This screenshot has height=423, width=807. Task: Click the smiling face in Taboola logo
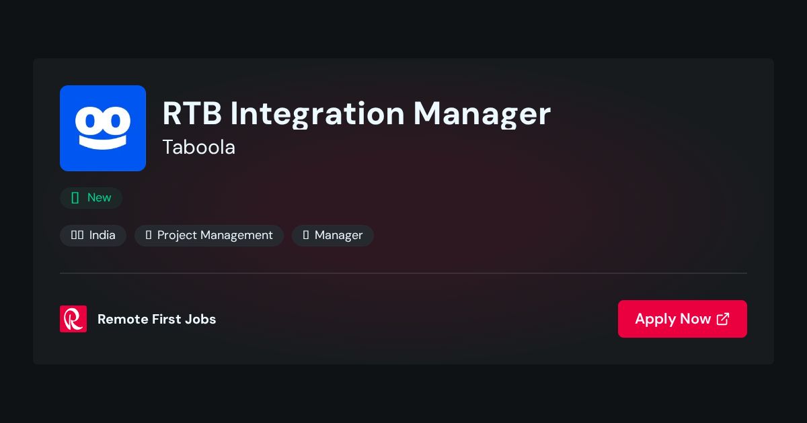(103, 128)
